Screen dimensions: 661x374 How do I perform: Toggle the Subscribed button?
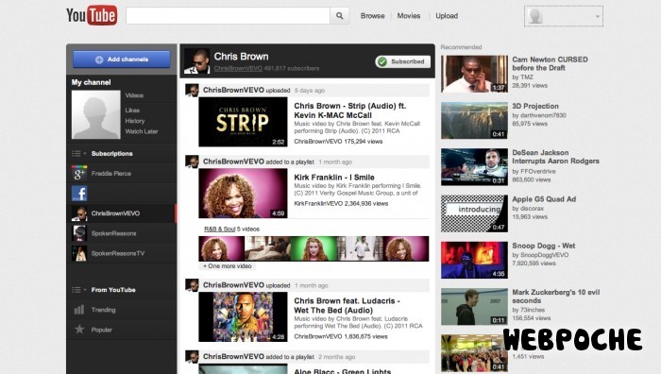click(x=402, y=61)
